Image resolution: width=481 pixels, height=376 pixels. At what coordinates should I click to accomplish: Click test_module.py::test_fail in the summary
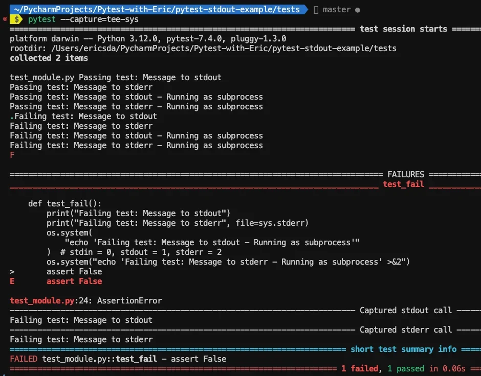coord(99,359)
